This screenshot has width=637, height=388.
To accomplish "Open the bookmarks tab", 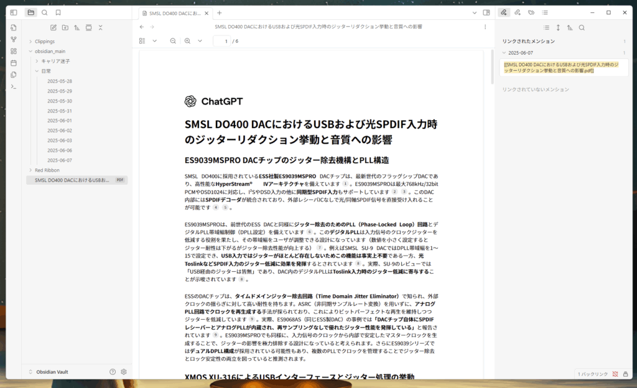I will (58, 12).
